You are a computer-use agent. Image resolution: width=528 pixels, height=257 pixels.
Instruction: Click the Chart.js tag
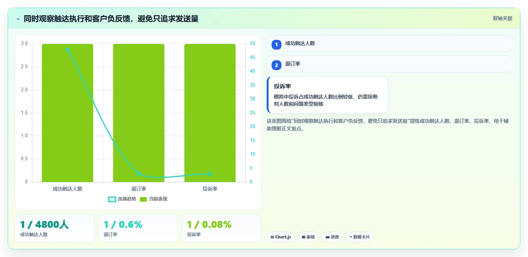[x=281, y=237]
